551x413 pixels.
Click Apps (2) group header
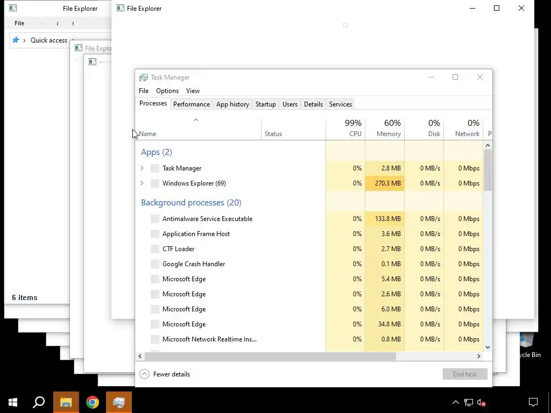(x=157, y=152)
